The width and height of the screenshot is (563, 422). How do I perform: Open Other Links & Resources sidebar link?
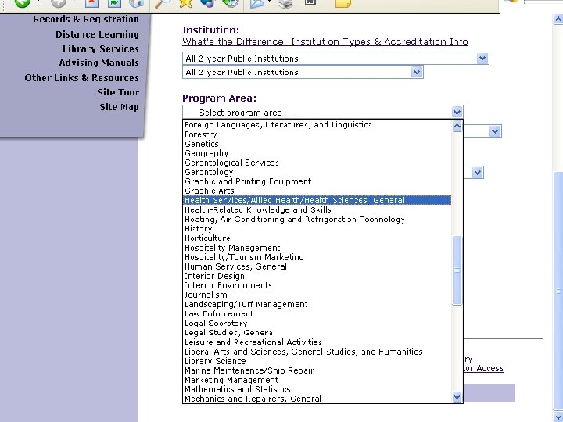tap(81, 78)
